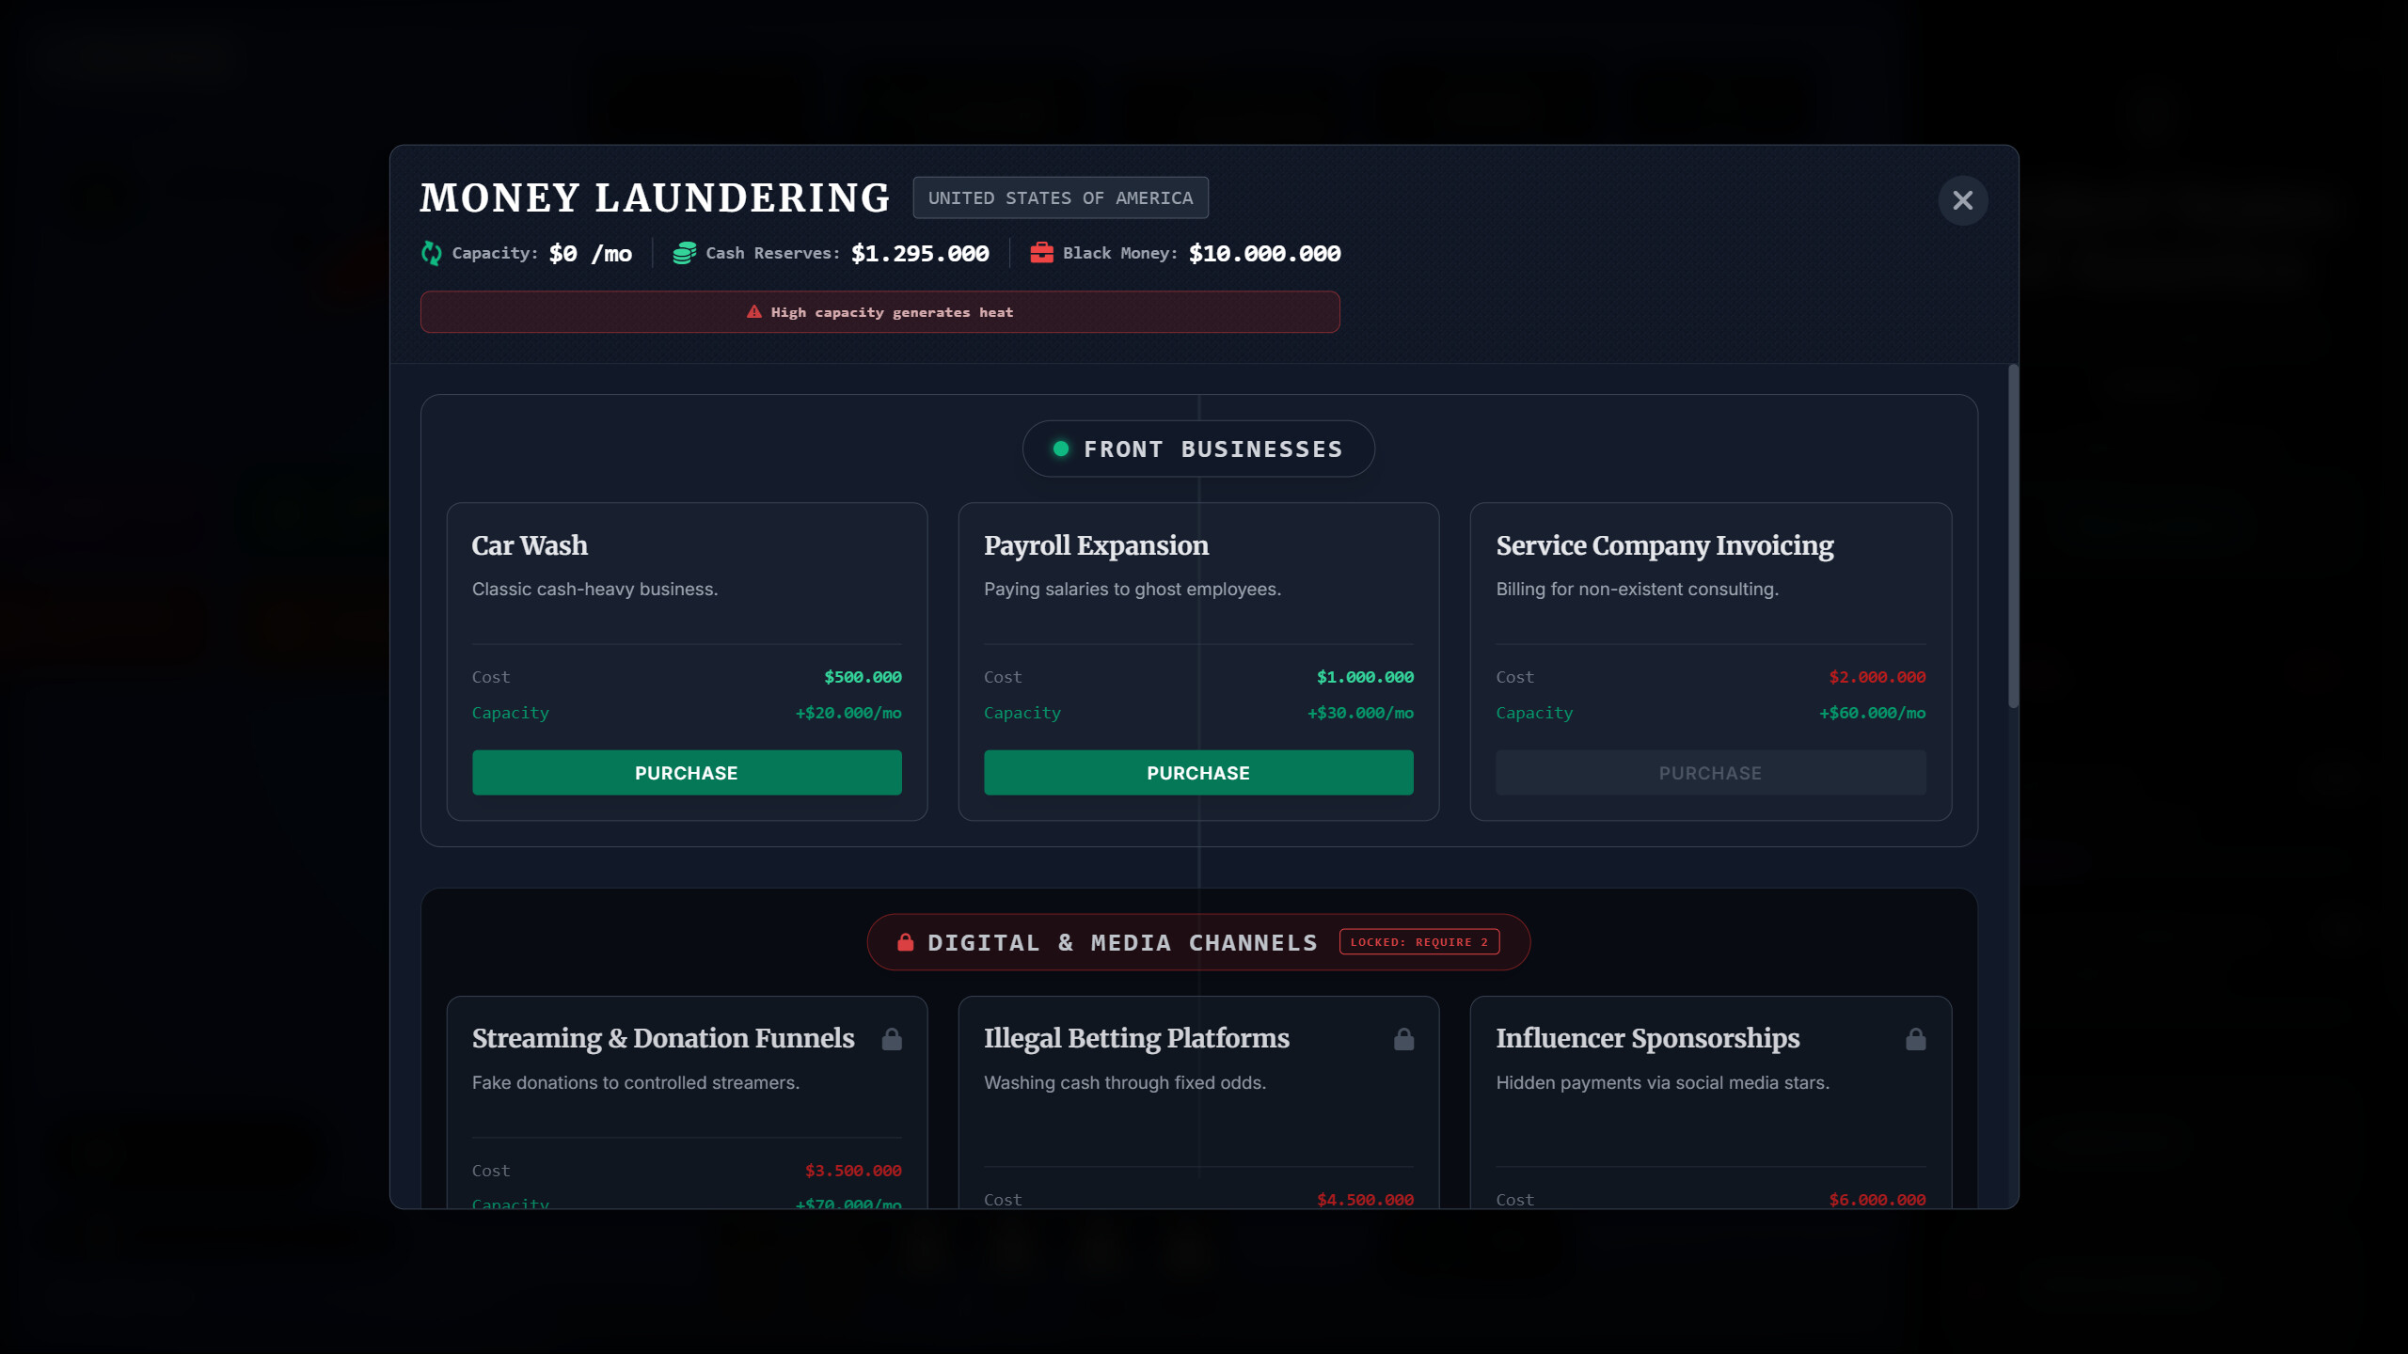This screenshot has width=2408, height=1354.
Task: Dismiss the High capacity generates heat warning
Action: [x=879, y=311]
